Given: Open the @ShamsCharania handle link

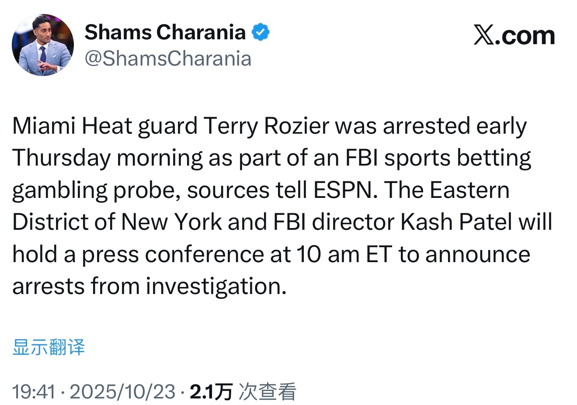Looking at the screenshot, I should coord(168,59).
